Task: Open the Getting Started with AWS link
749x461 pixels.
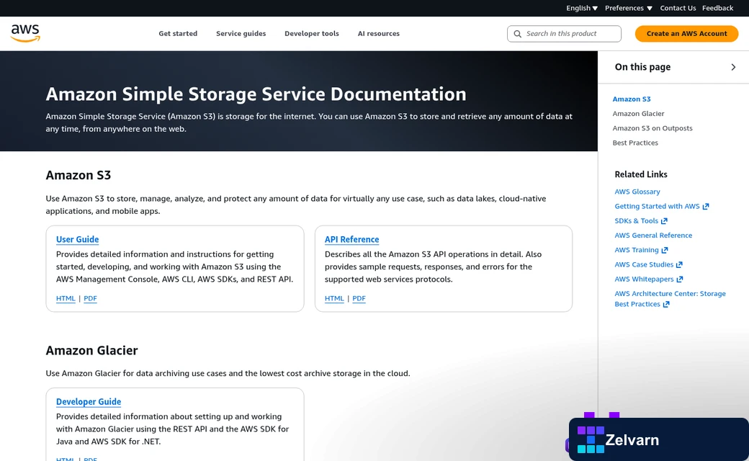Action: pos(657,207)
